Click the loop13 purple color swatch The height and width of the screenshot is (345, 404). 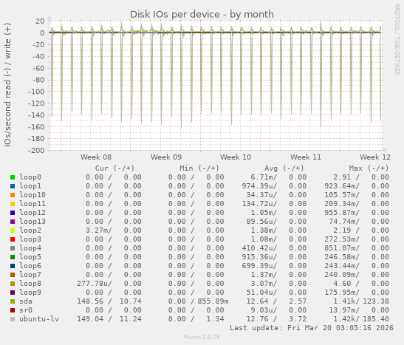(x=13, y=222)
